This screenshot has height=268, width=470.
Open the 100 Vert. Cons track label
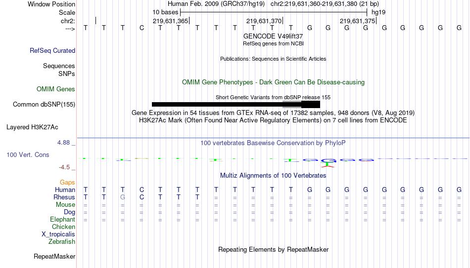coord(28,154)
